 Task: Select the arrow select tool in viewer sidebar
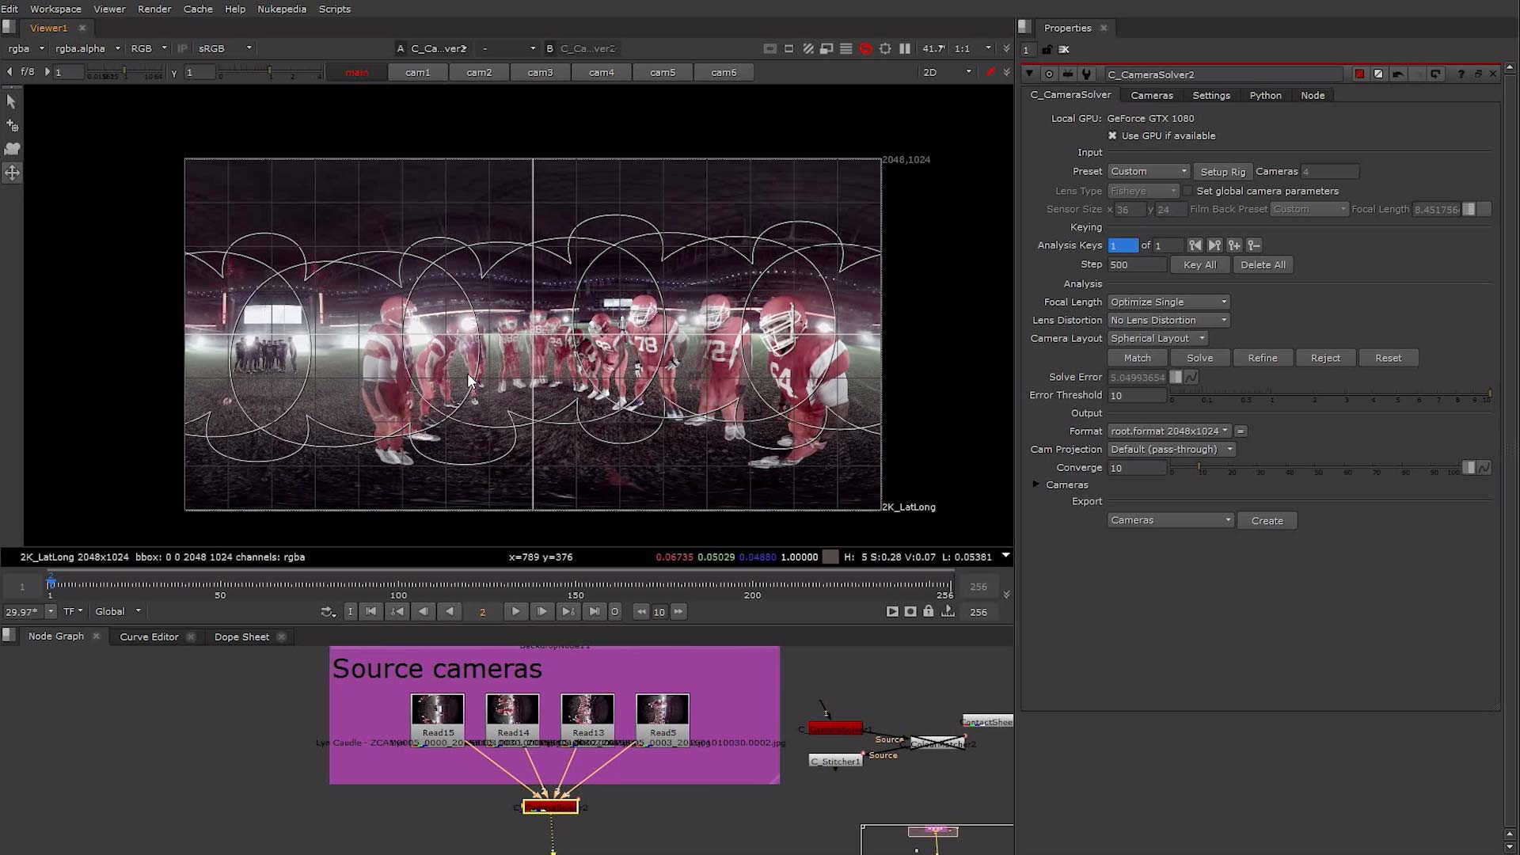(x=11, y=101)
